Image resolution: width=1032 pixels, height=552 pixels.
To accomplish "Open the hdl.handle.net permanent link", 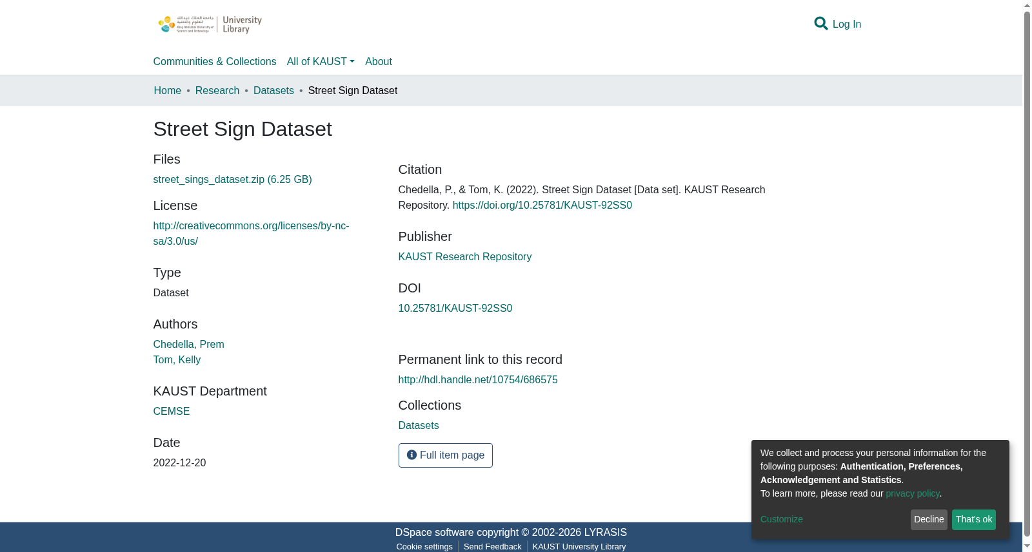I will [478, 380].
